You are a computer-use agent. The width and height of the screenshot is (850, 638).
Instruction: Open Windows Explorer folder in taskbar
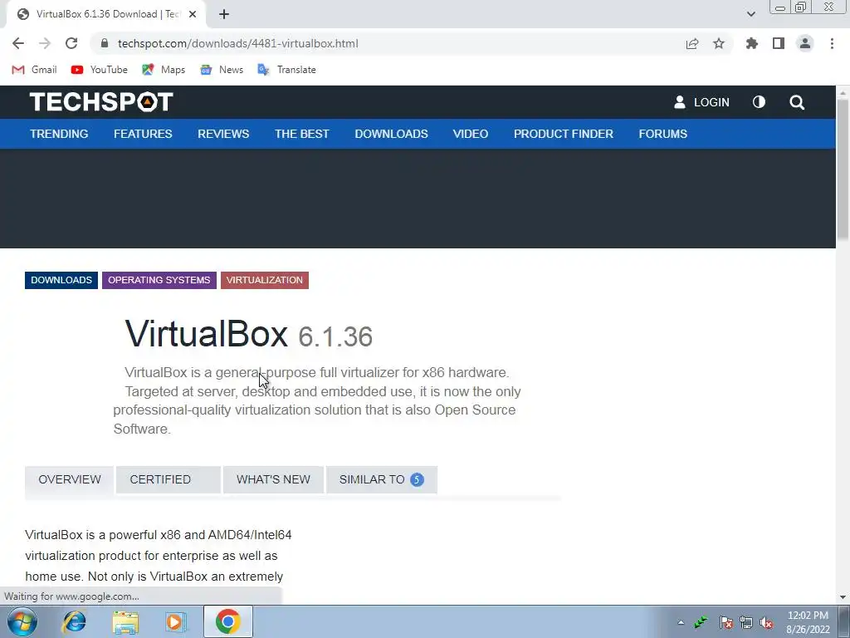125,621
